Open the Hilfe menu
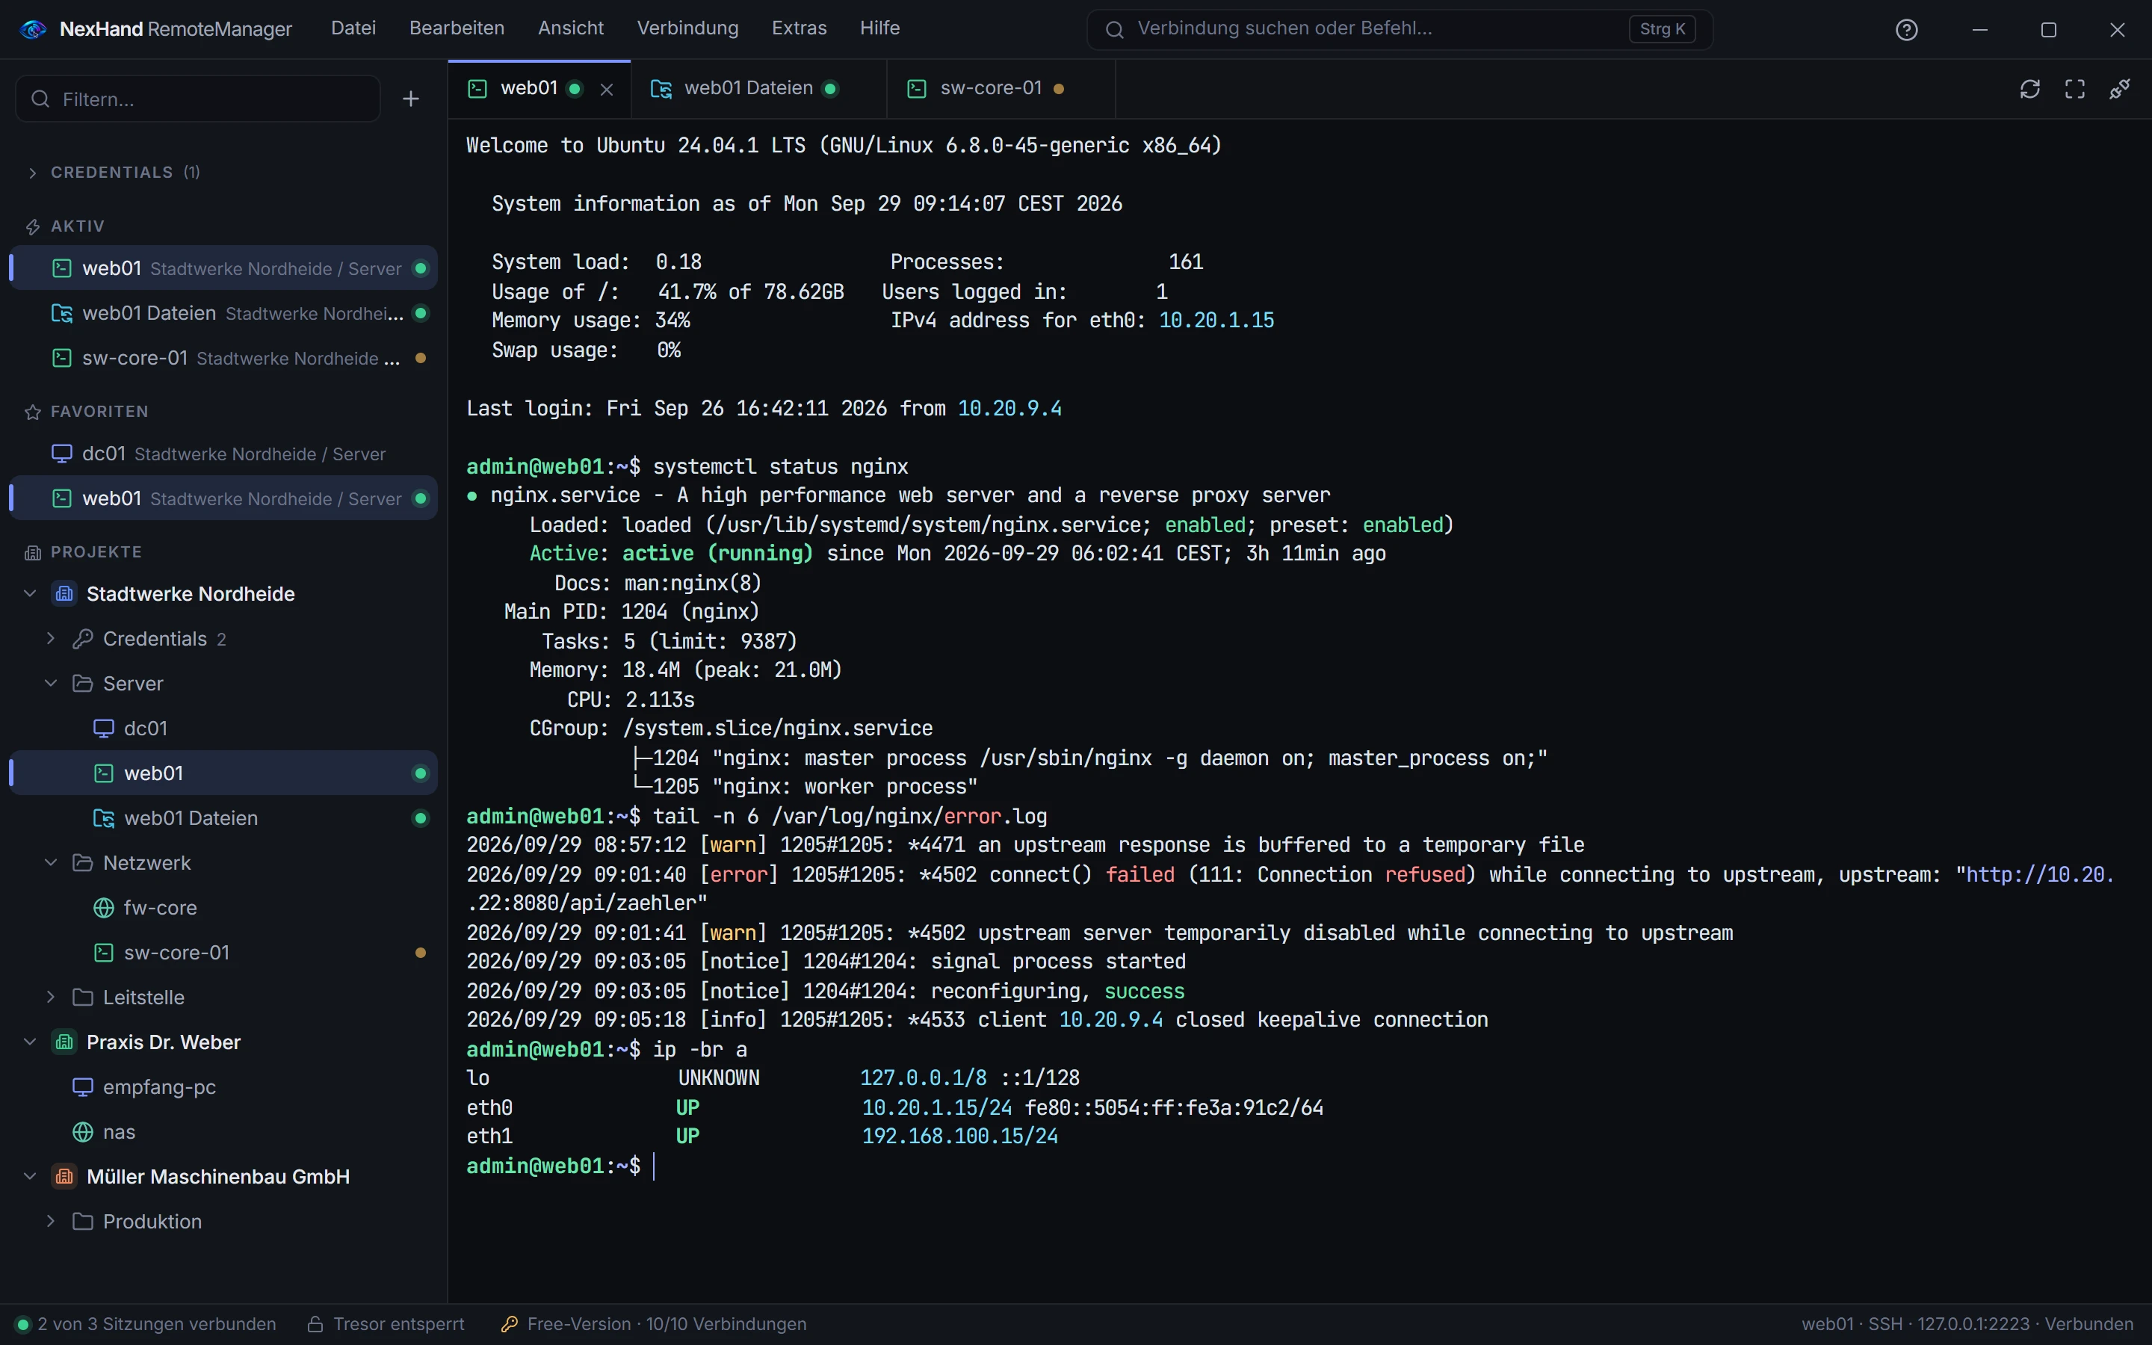This screenshot has height=1345, width=2152. pyautogui.click(x=879, y=28)
